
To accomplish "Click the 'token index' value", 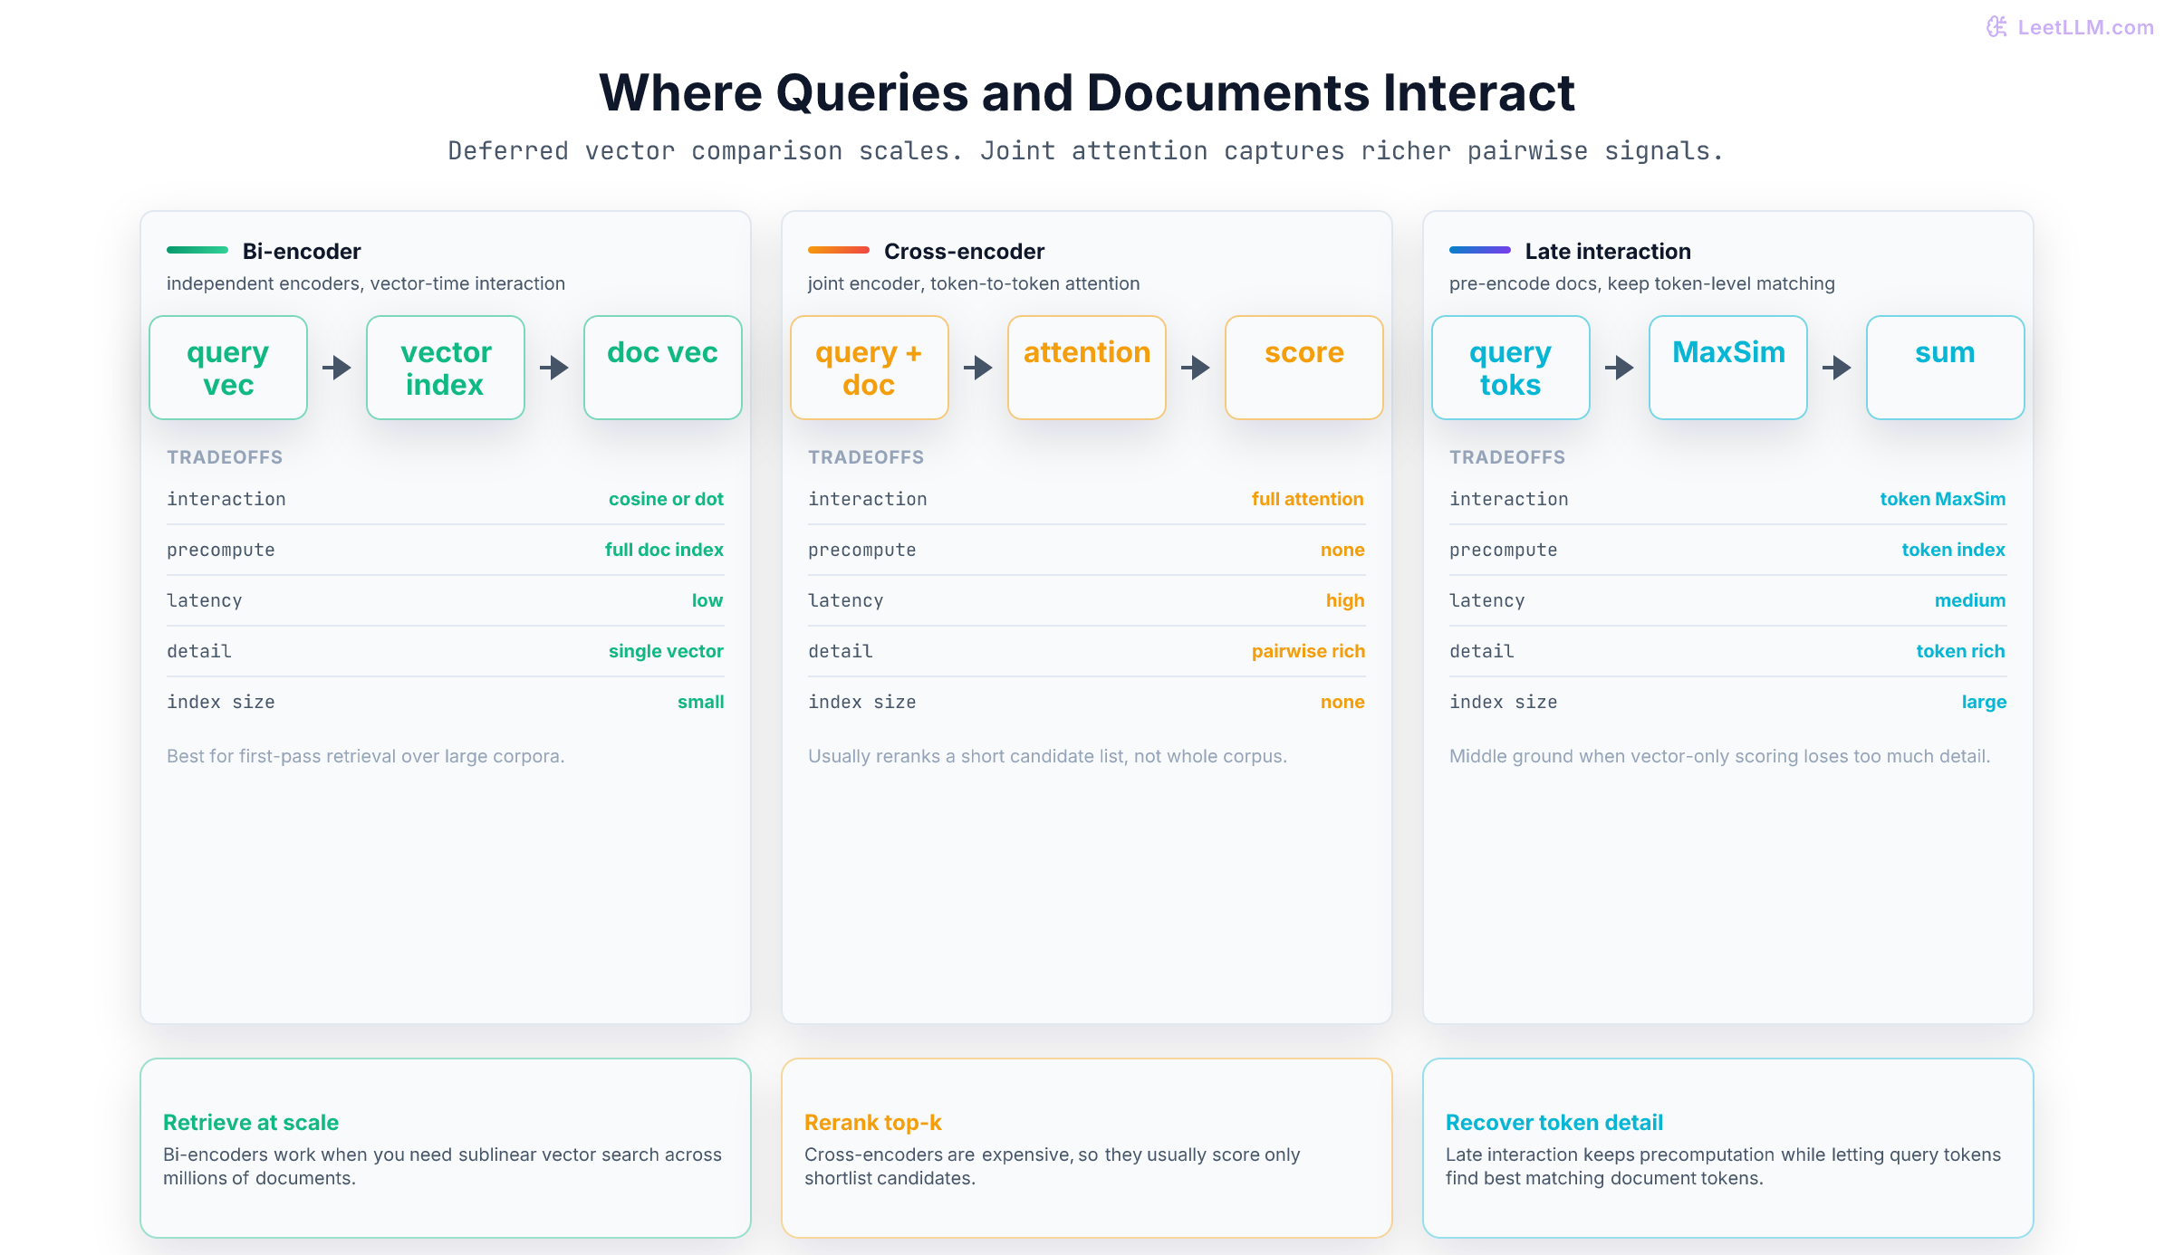I will (1954, 550).
